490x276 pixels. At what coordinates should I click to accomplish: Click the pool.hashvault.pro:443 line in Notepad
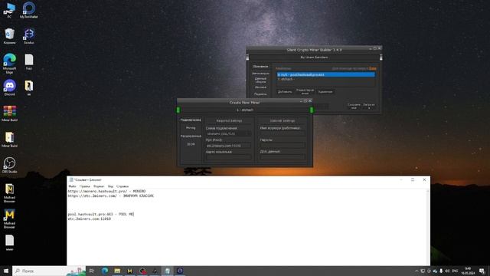click(x=100, y=215)
